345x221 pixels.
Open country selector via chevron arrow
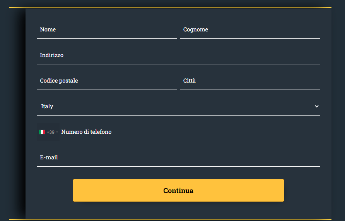317,106
